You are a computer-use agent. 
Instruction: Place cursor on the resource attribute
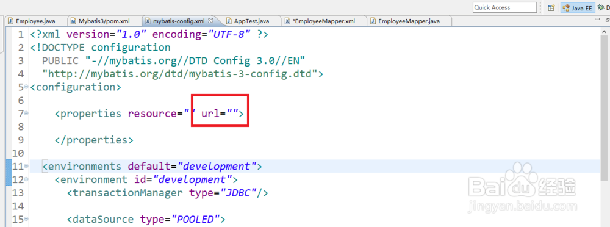[x=152, y=113]
